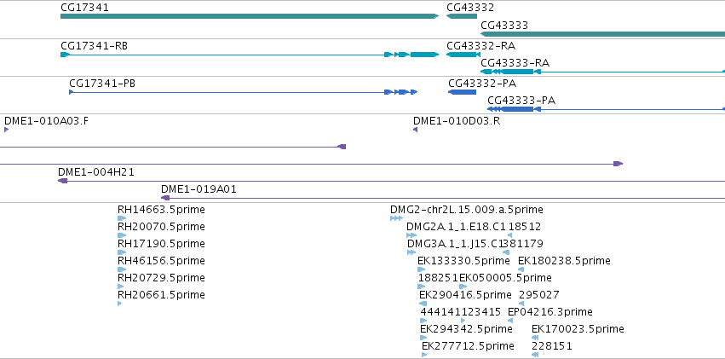This screenshot has height=359, width=725.
Task: Select the 18512 feature arrow
Action: point(510,235)
